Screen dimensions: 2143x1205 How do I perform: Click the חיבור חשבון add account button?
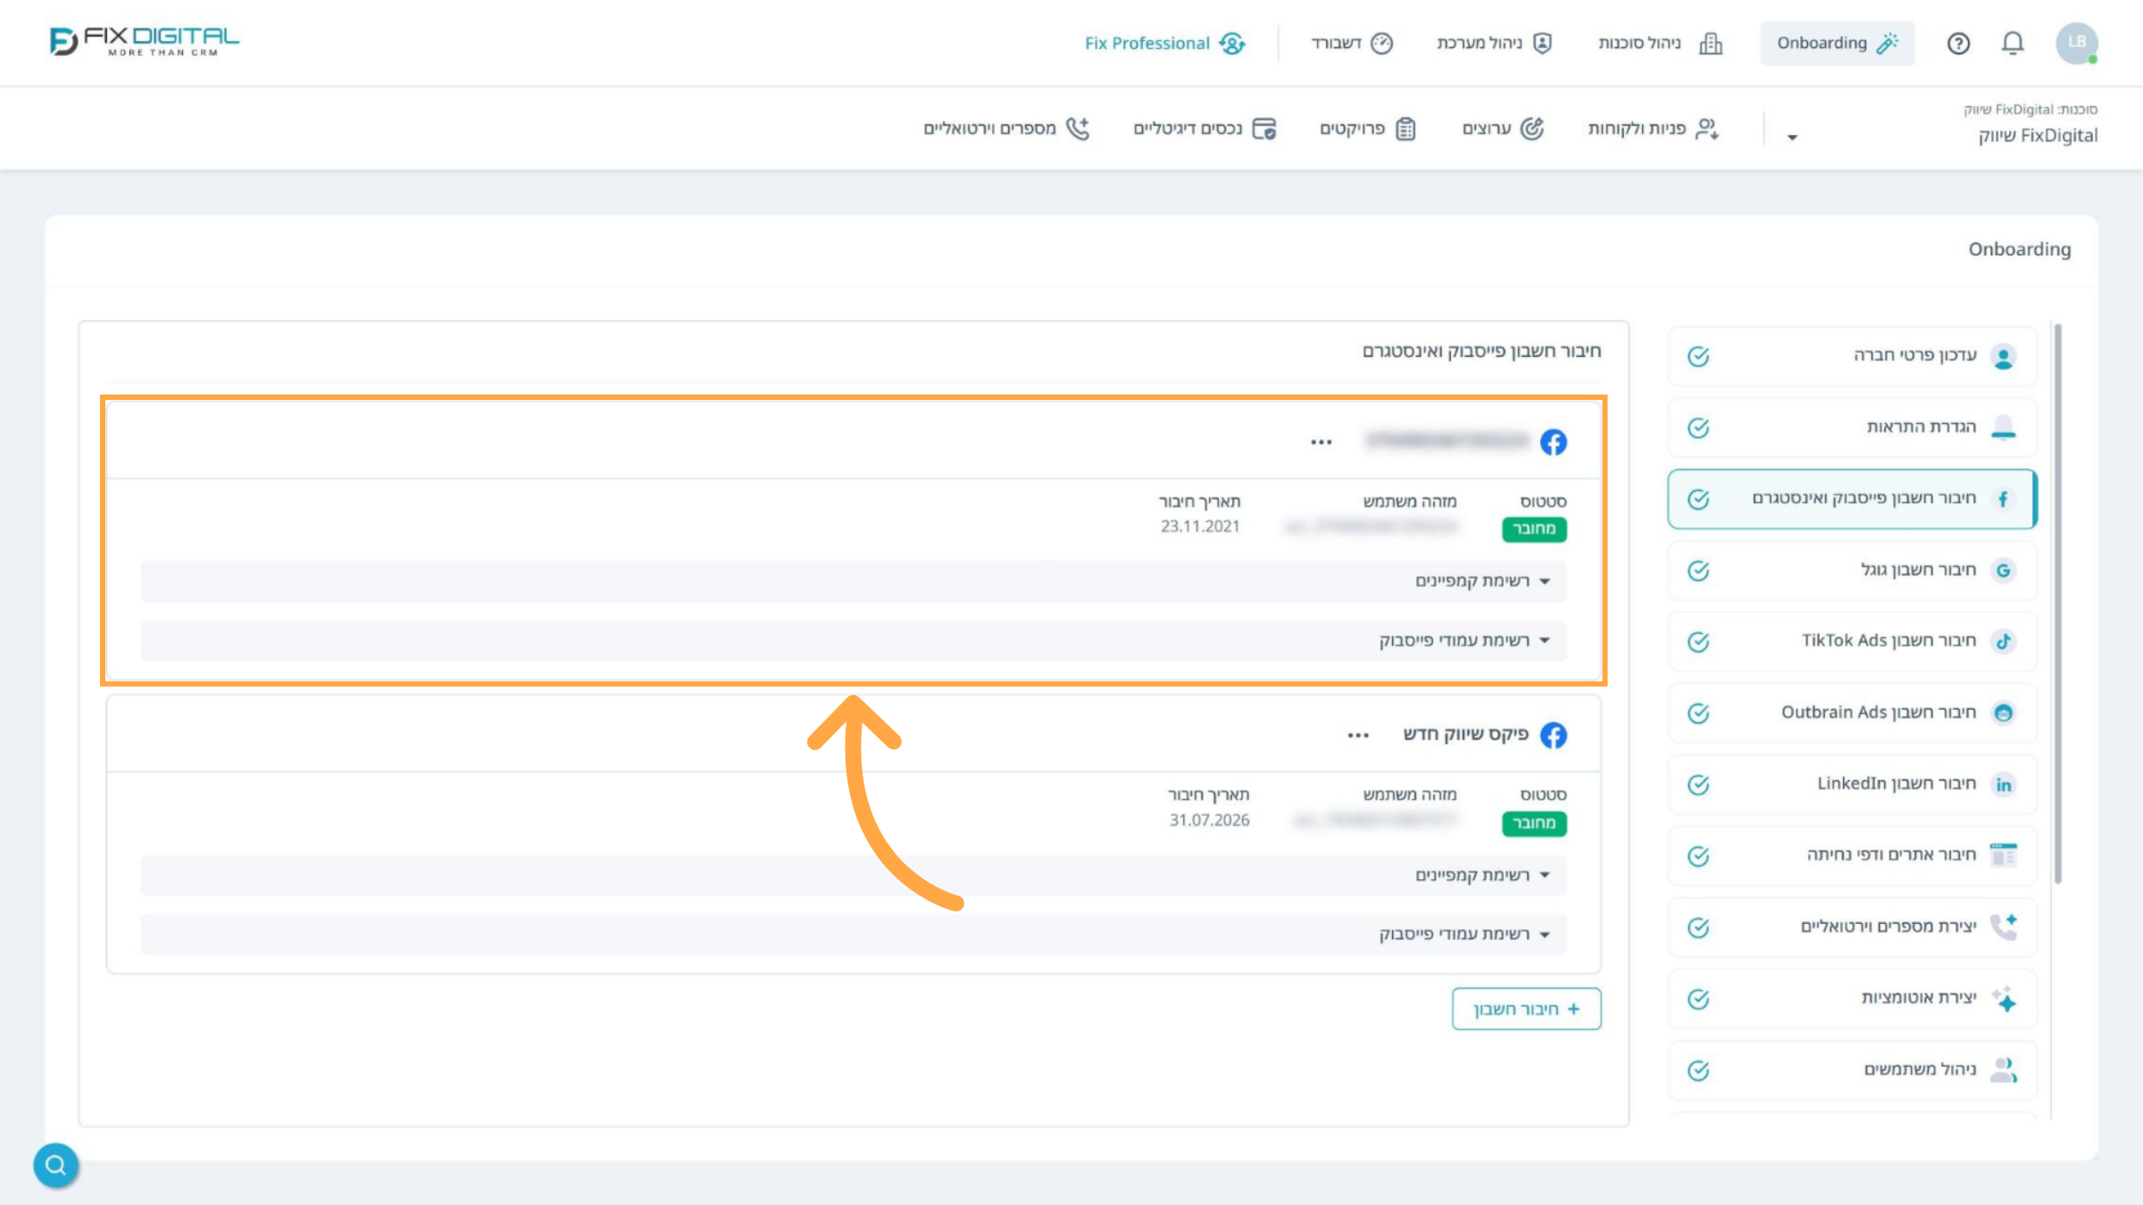[1527, 1009]
